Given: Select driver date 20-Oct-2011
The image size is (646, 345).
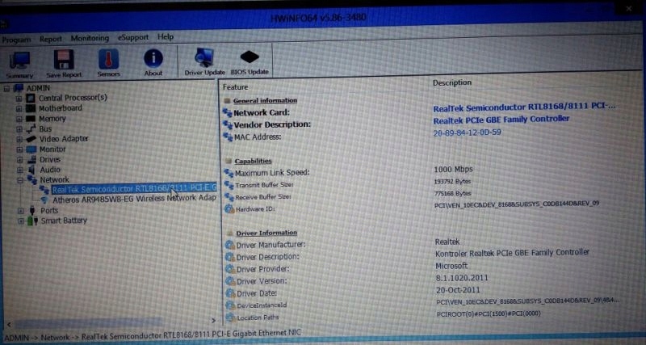Looking at the screenshot, I should pos(458,290).
